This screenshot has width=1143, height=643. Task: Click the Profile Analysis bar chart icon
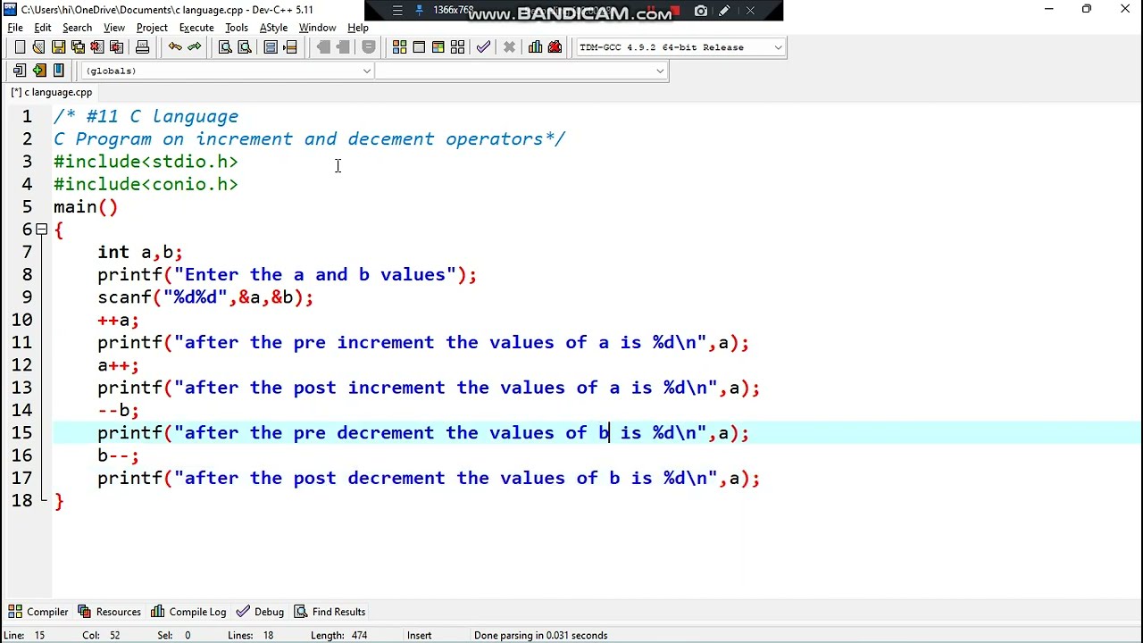(535, 47)
